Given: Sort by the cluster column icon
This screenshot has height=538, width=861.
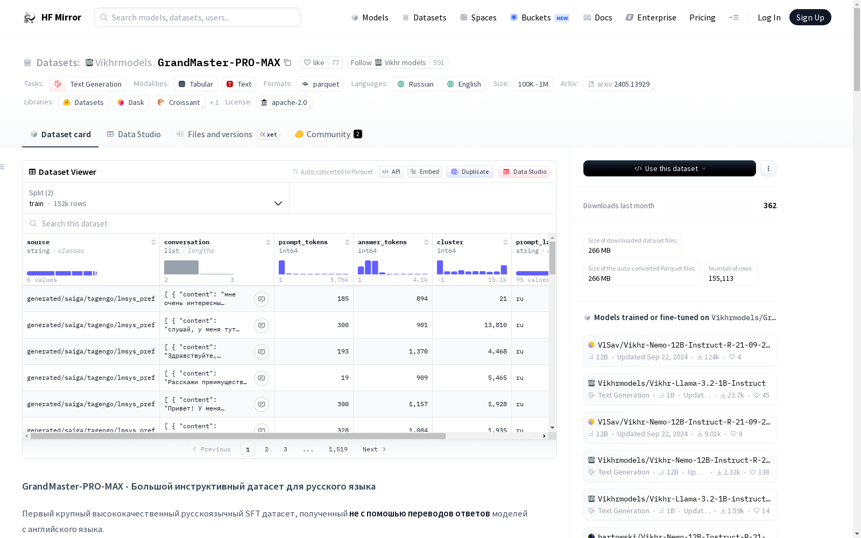Looking at the screenshot, I should point(505,242).
